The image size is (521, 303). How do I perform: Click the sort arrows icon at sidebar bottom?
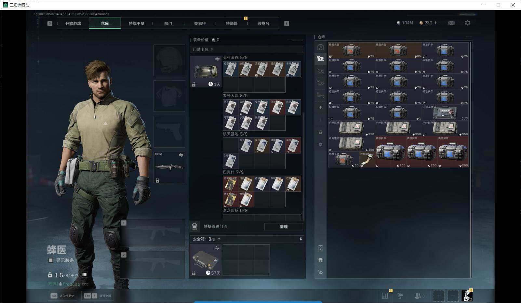(320, 272)
